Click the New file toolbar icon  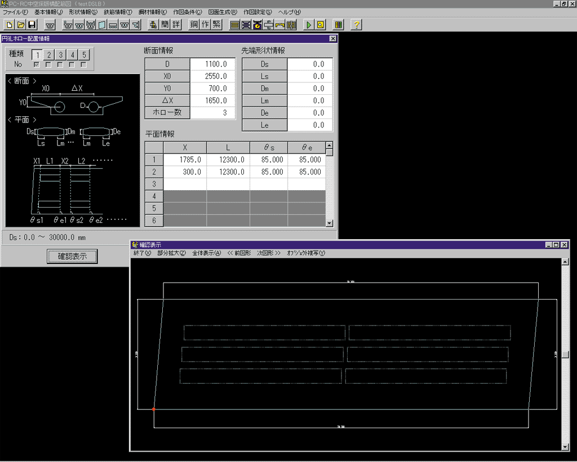[10, 25]
